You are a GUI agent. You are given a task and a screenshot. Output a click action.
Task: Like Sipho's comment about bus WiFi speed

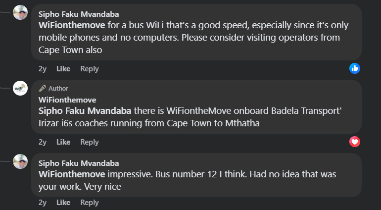coord(63,69)
